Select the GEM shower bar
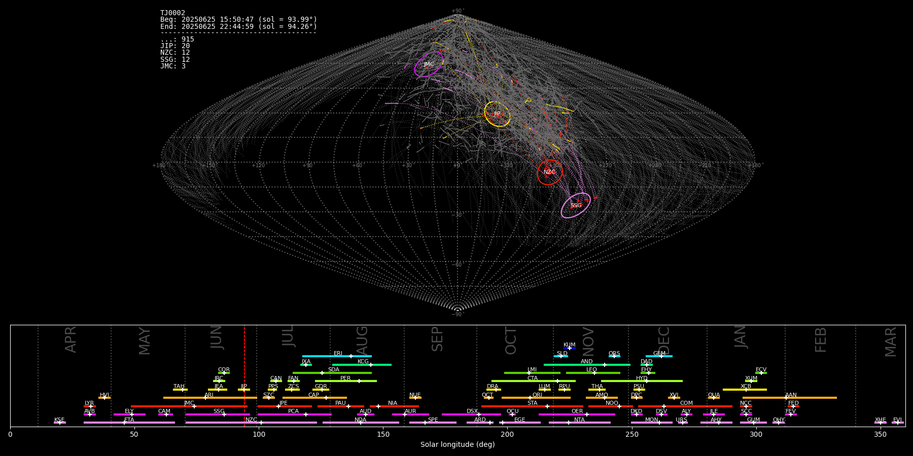The height and width of the screenshot is (456, 913). (x=659, y=356)
